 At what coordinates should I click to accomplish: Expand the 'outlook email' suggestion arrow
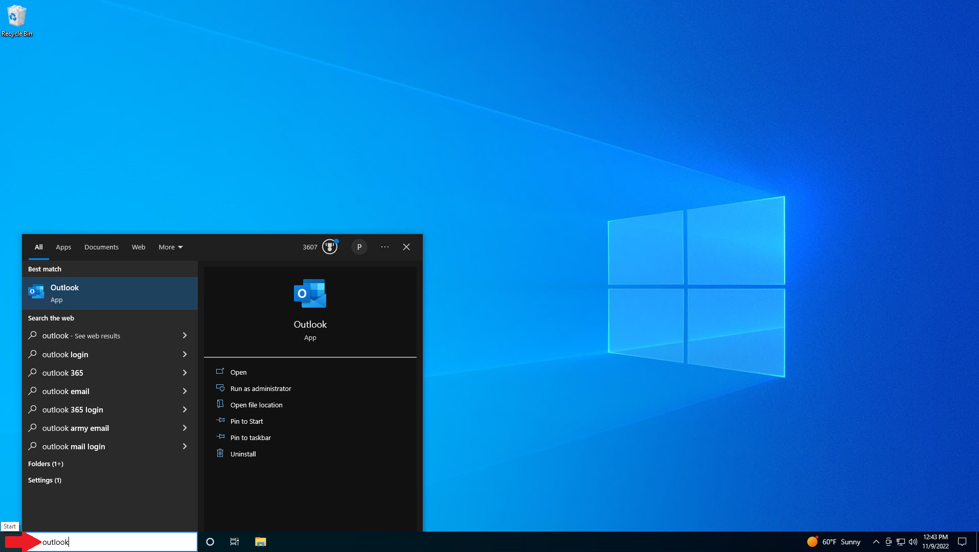(185, 391)
